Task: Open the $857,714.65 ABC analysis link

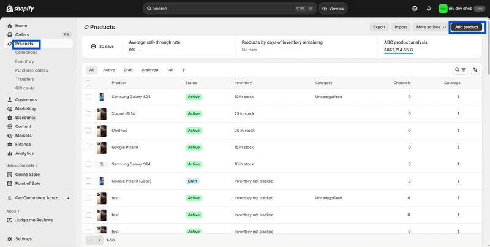Action: tap(399, 50)
